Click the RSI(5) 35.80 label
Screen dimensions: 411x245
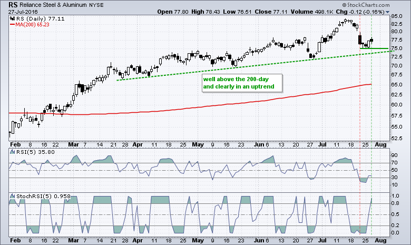pyautogui.click(x=35, y=152)
